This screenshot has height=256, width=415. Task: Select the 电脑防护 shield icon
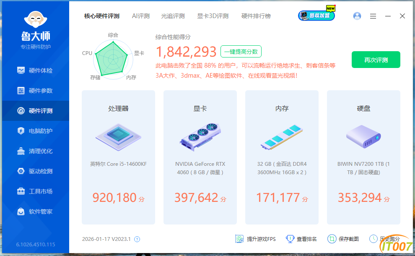tap(21, 131)
